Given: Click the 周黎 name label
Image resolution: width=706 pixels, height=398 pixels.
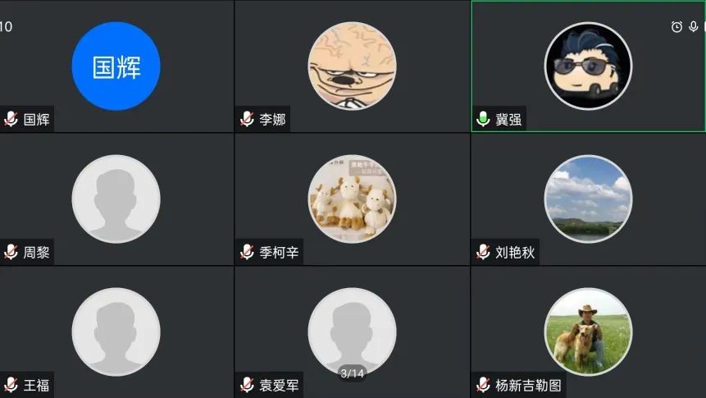Looking at the screenshot, I should click(36, 253).
